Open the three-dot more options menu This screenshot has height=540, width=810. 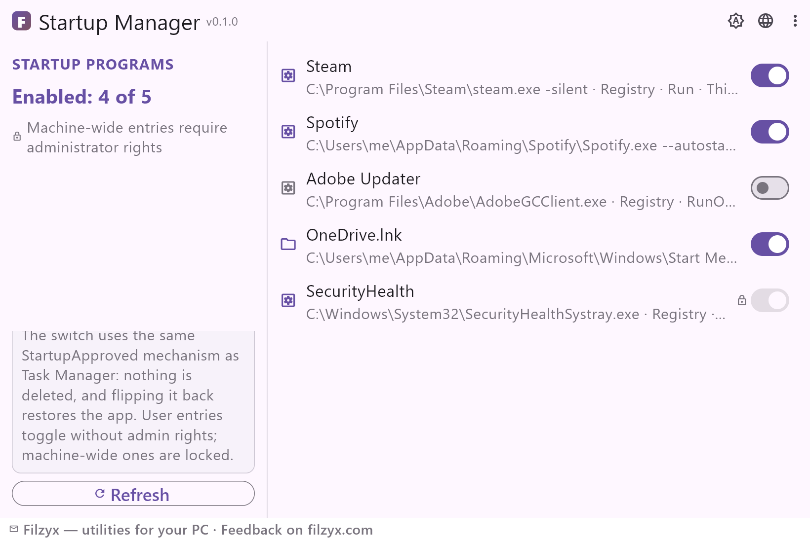[x=795, y=21]
